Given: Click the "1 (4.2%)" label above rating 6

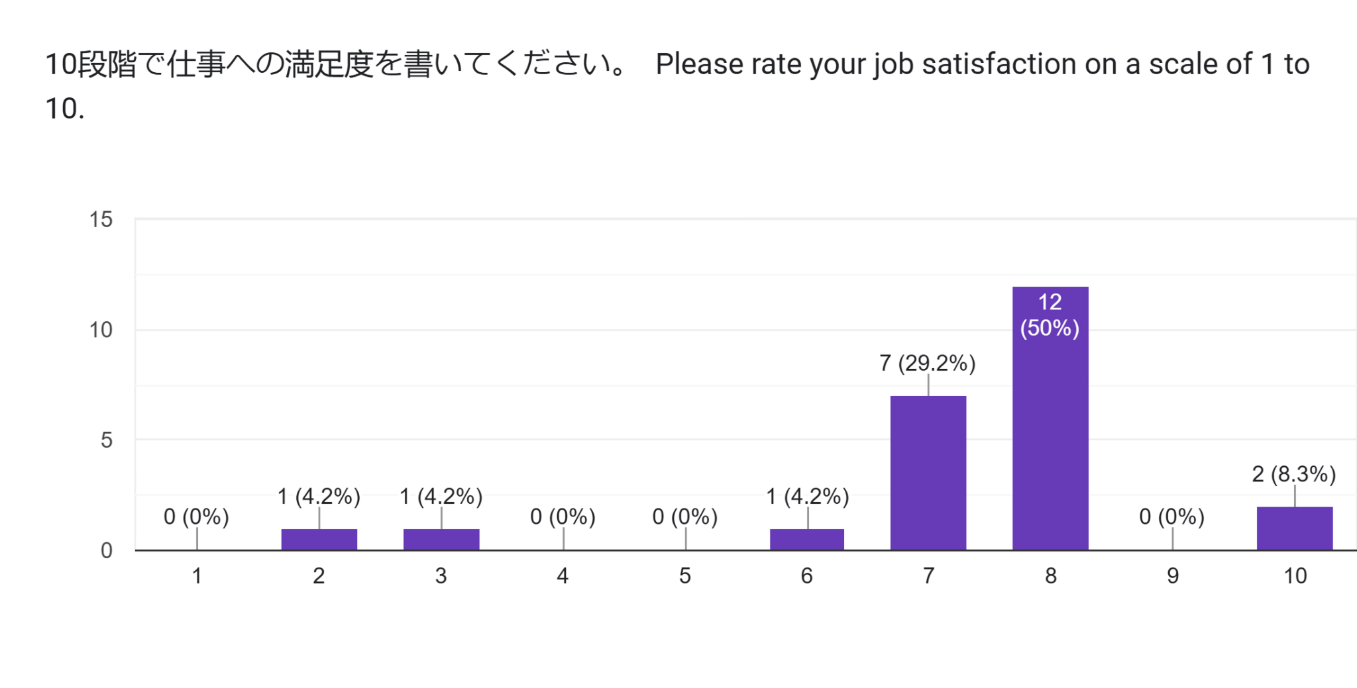Looking at the screenshot, I should click(x=807, y=496).
